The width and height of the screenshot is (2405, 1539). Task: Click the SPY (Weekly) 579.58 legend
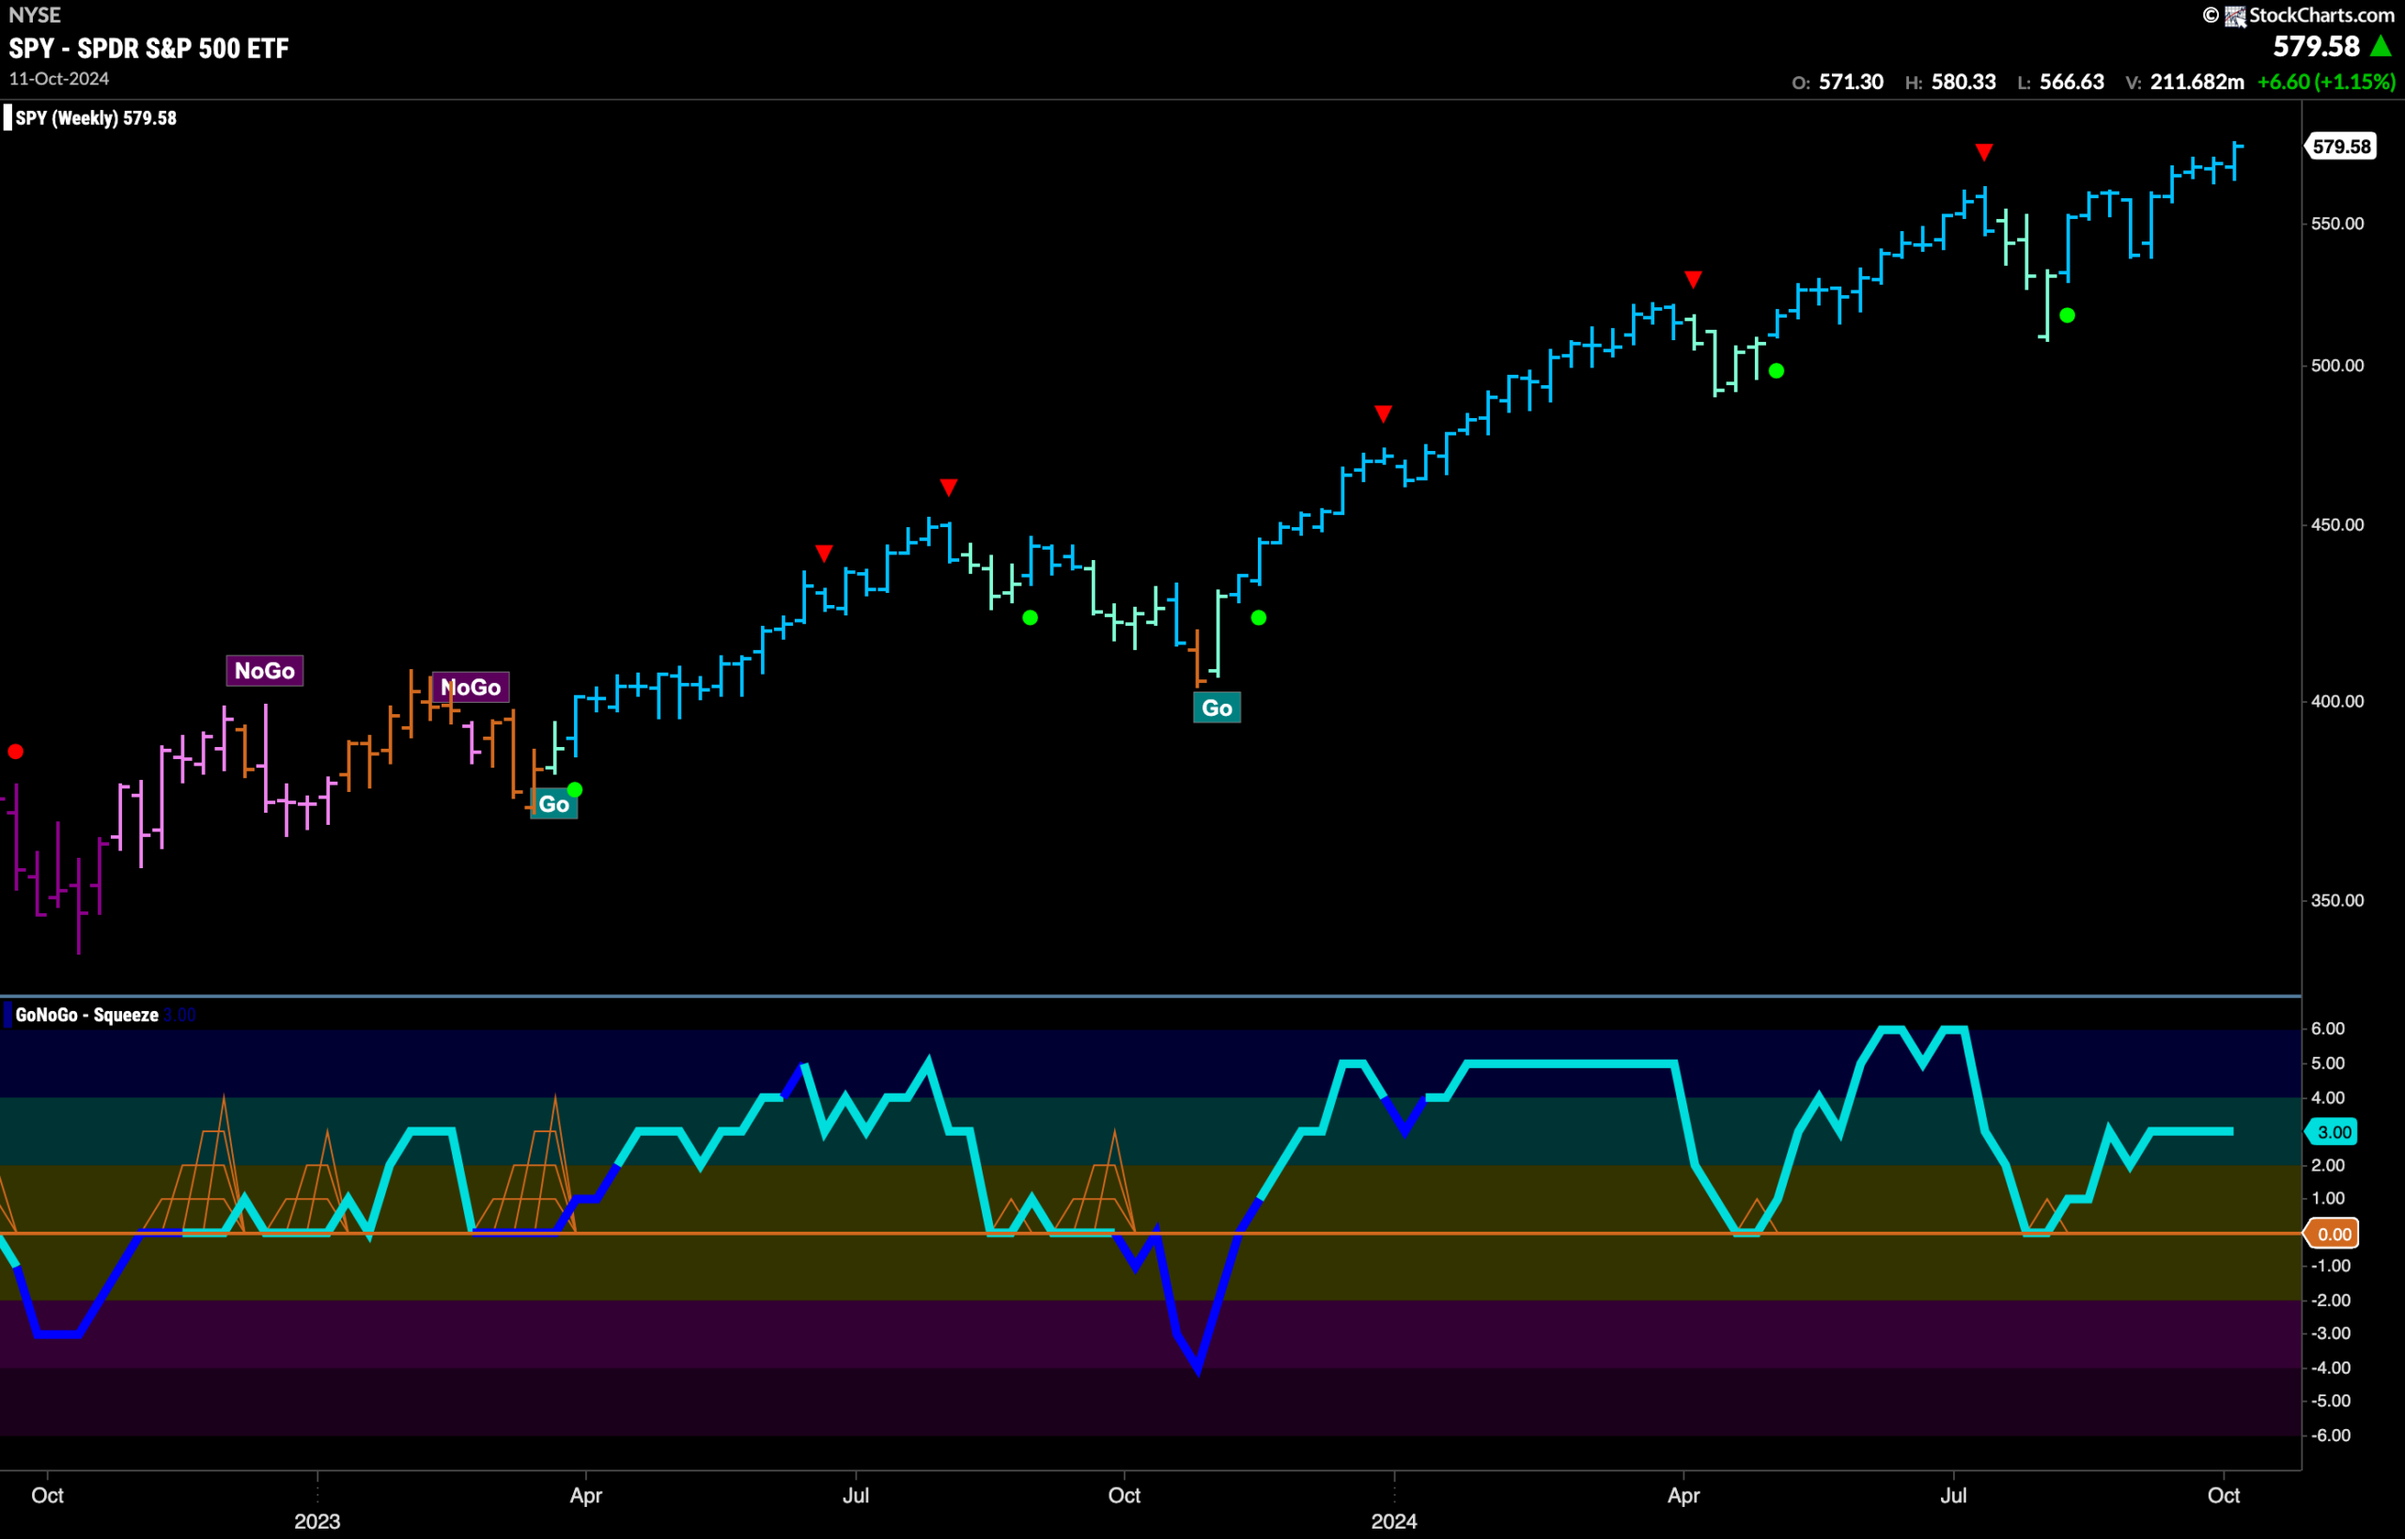(96, 118)
